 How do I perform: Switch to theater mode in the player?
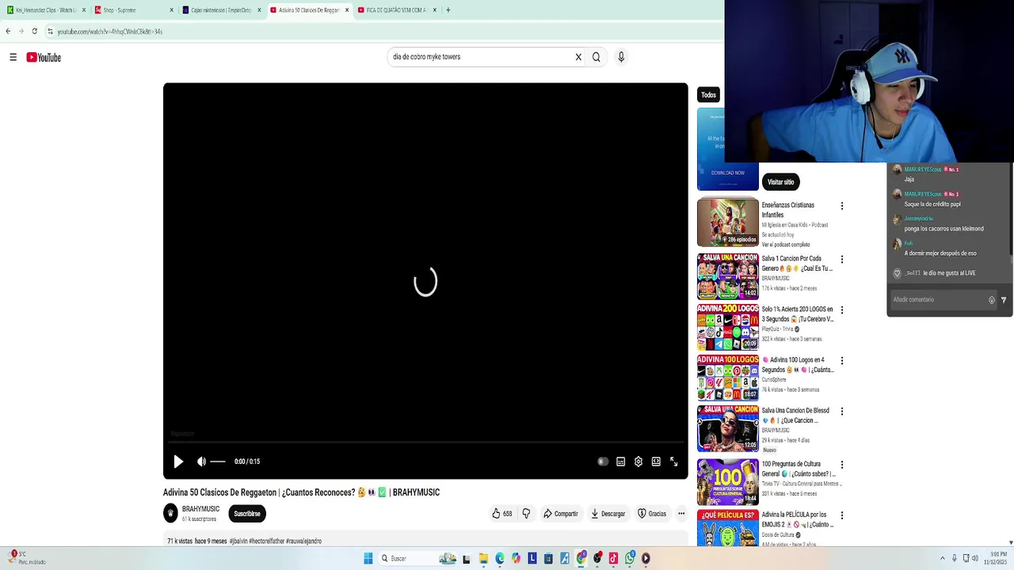pyautogui.click(x=656, y=462)
